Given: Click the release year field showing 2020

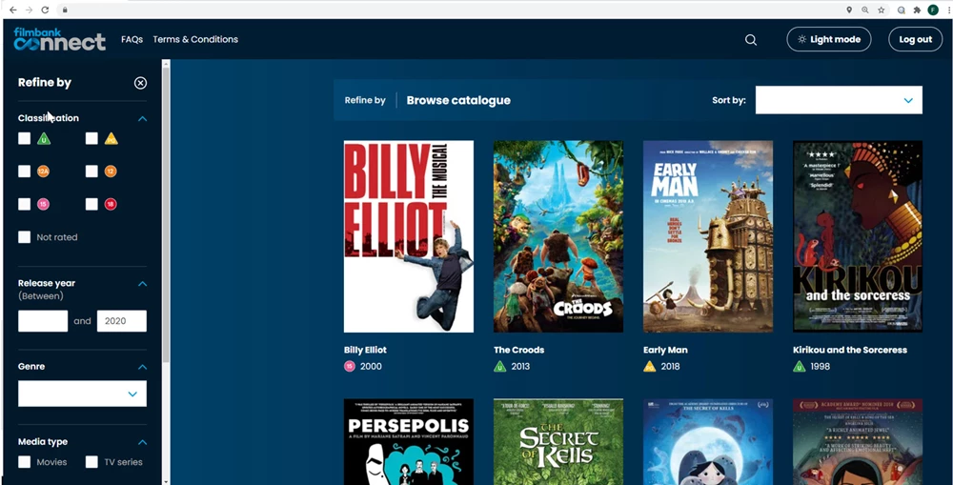Looking at the screenshot, I should (122, 321).
